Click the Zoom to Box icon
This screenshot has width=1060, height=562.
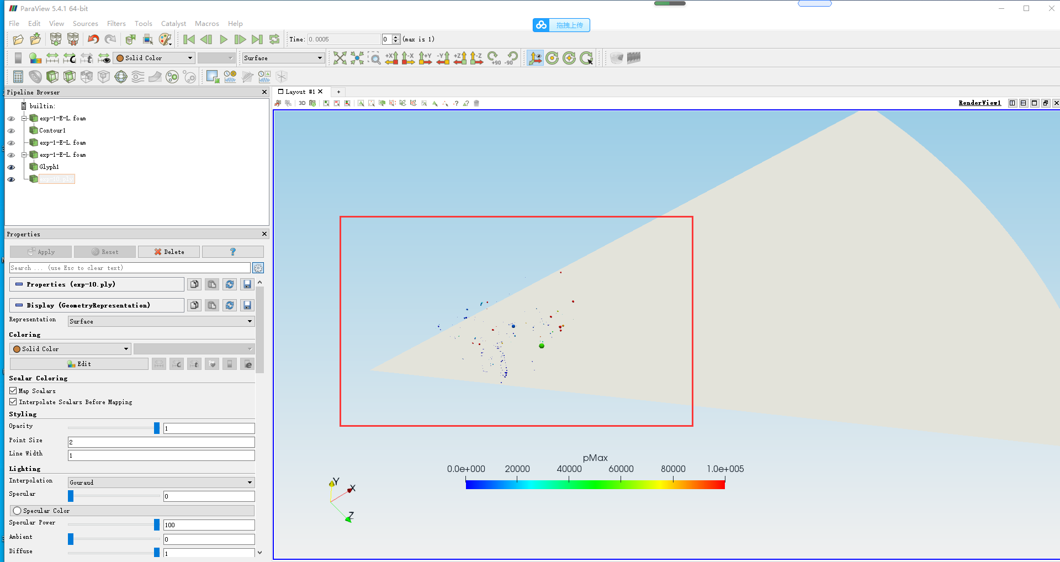pyautogui.click(x=375, y=58)
